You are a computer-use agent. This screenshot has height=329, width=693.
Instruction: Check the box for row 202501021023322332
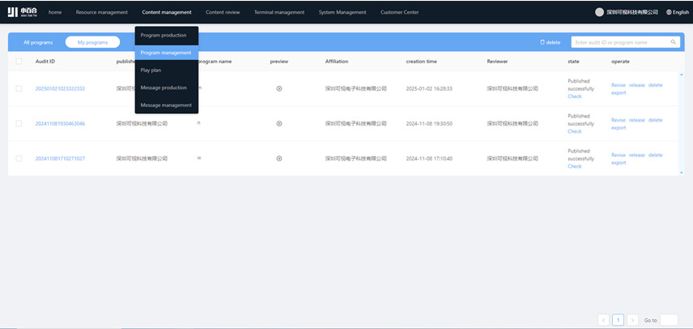(x=19, y=88)
